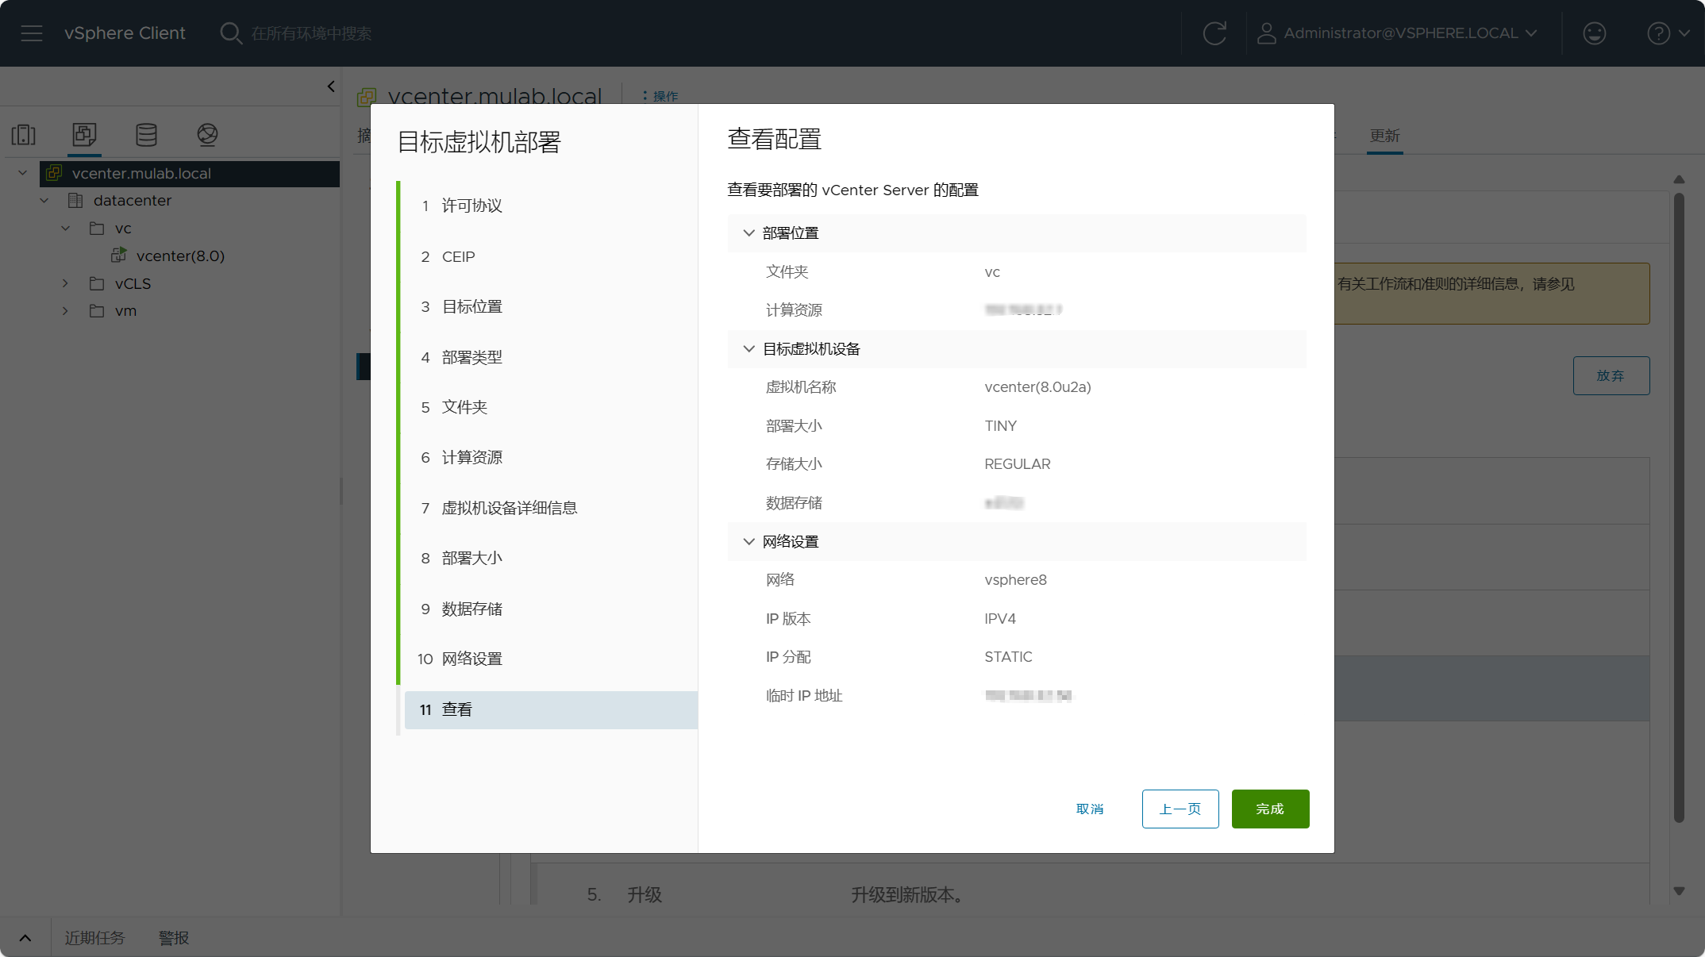Click the vCenter icon in inventory tree
1705x957 pixels.
coord(54,173)
